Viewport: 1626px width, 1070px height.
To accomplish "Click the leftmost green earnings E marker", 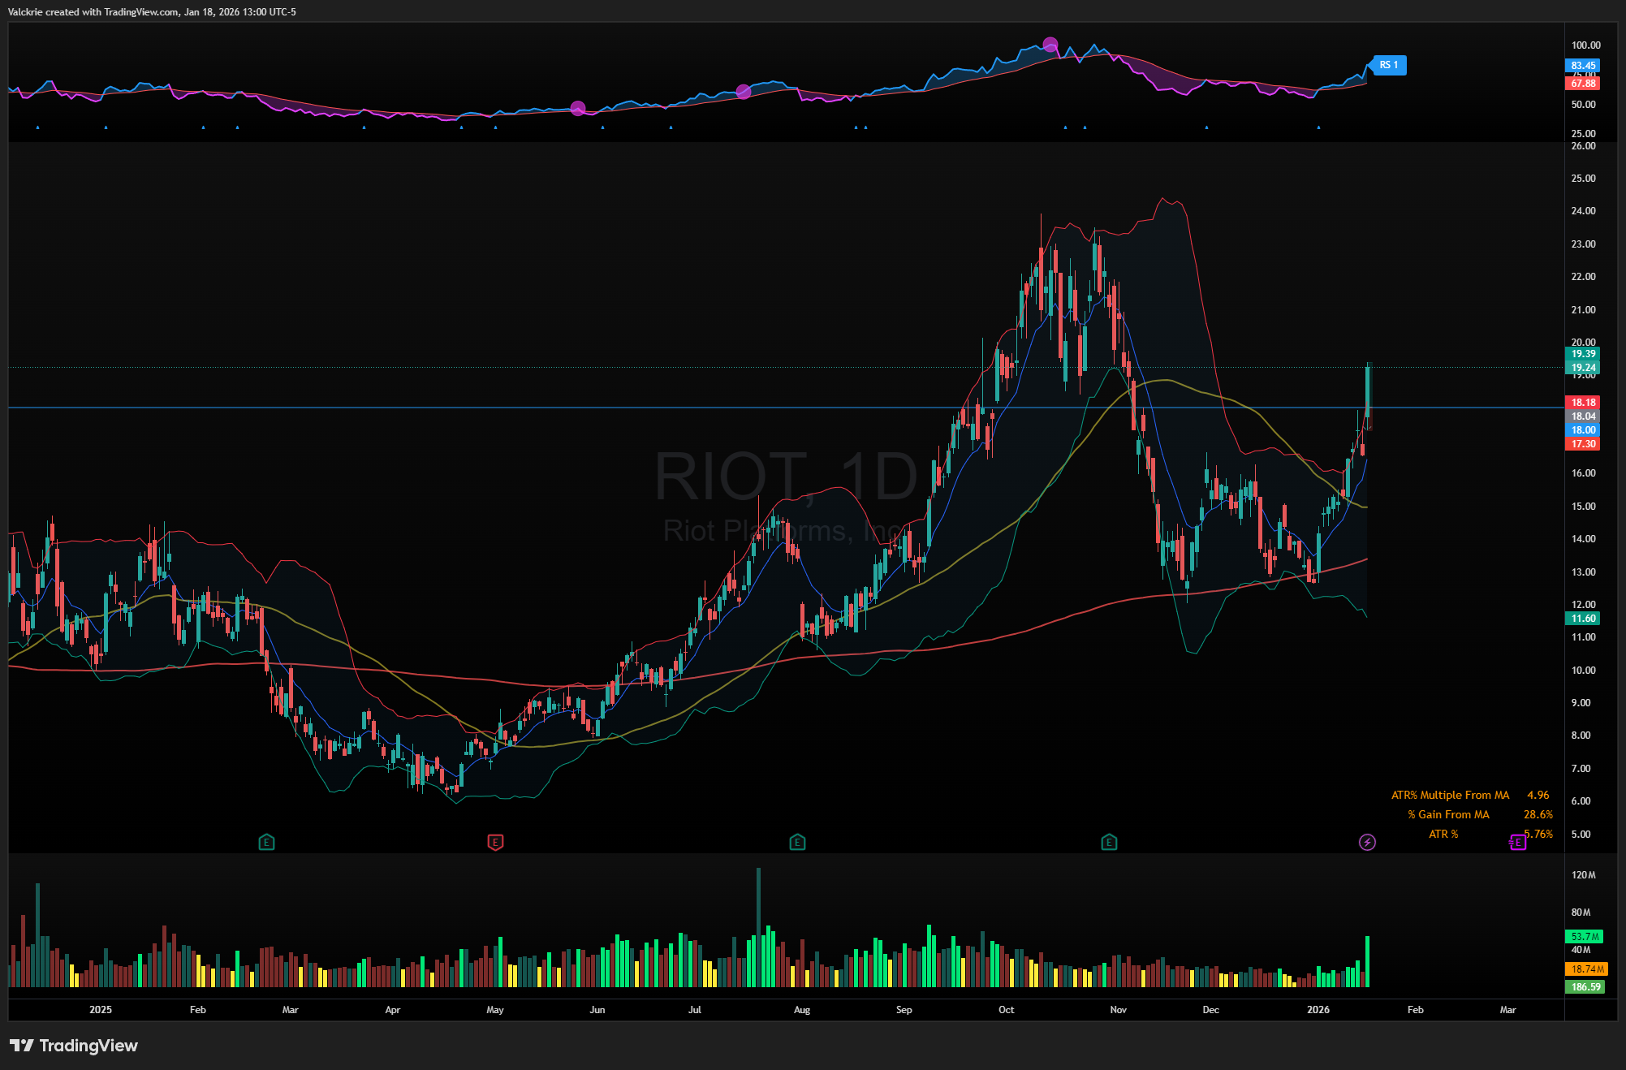I will tap(266, 842).
